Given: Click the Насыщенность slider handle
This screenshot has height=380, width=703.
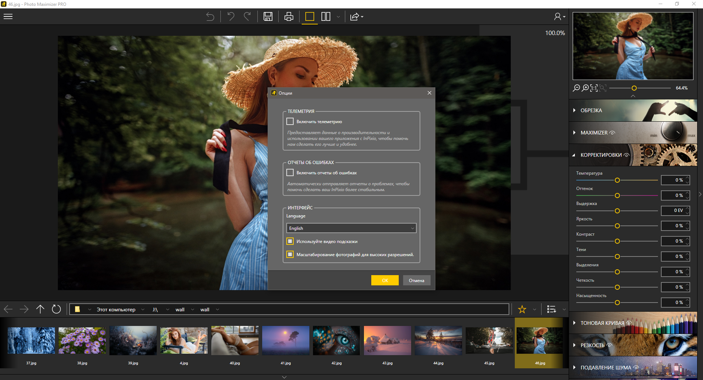Looking at the screenshot, I should (x=617, y=303).
